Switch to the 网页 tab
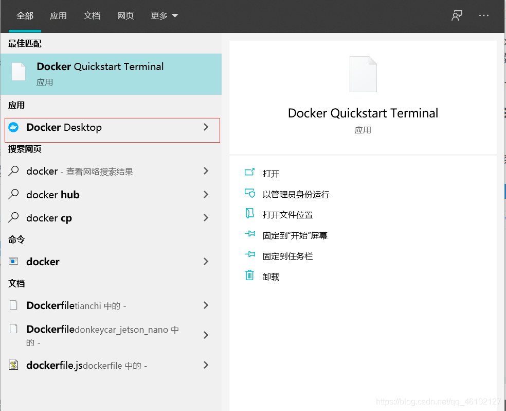This screenshot has height=411, width=506. coord(125,15)
